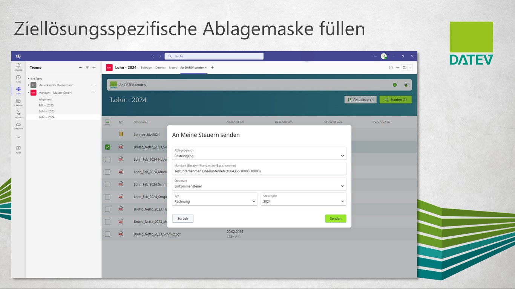Viewport: 515px width, 289px height.
Task: Switch to the Beiträge tab
Action: (x=146, y=68)
